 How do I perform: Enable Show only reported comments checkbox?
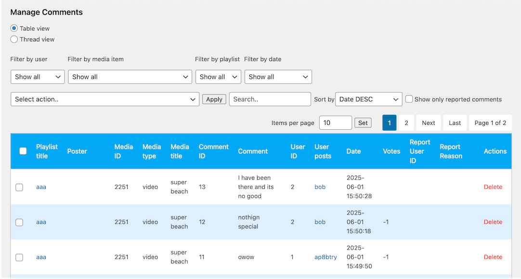coord(409,99)
